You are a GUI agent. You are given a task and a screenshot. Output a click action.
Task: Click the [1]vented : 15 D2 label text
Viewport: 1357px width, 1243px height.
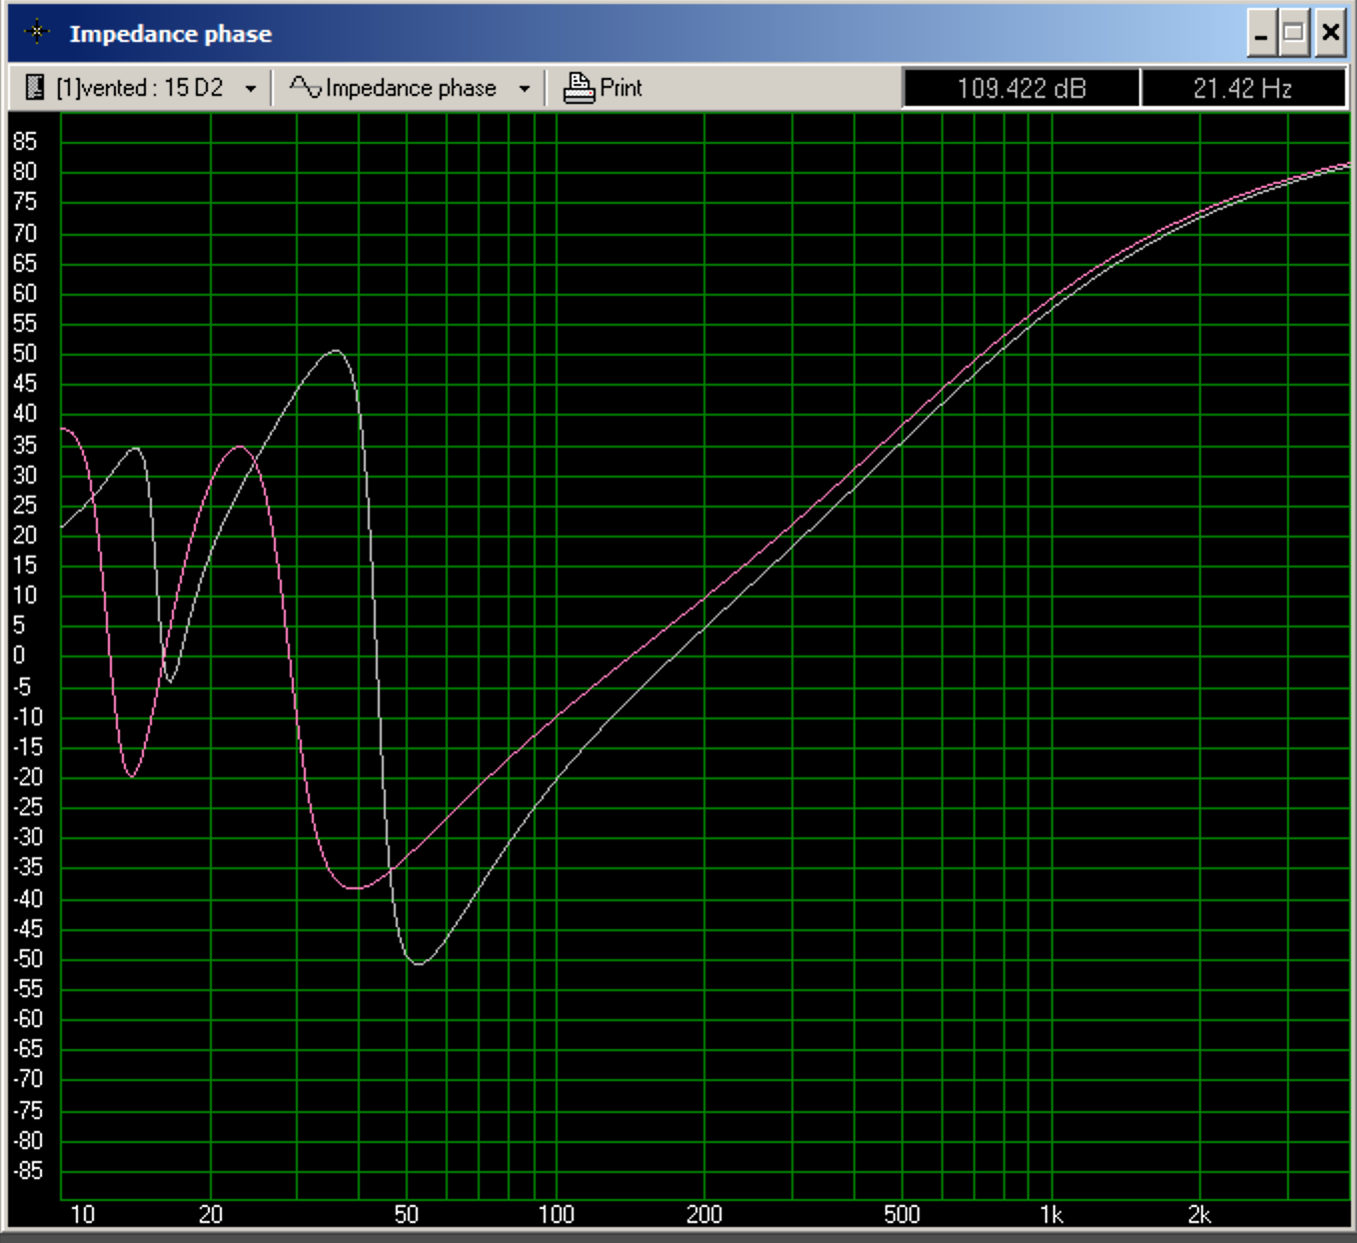pos(139,88)
